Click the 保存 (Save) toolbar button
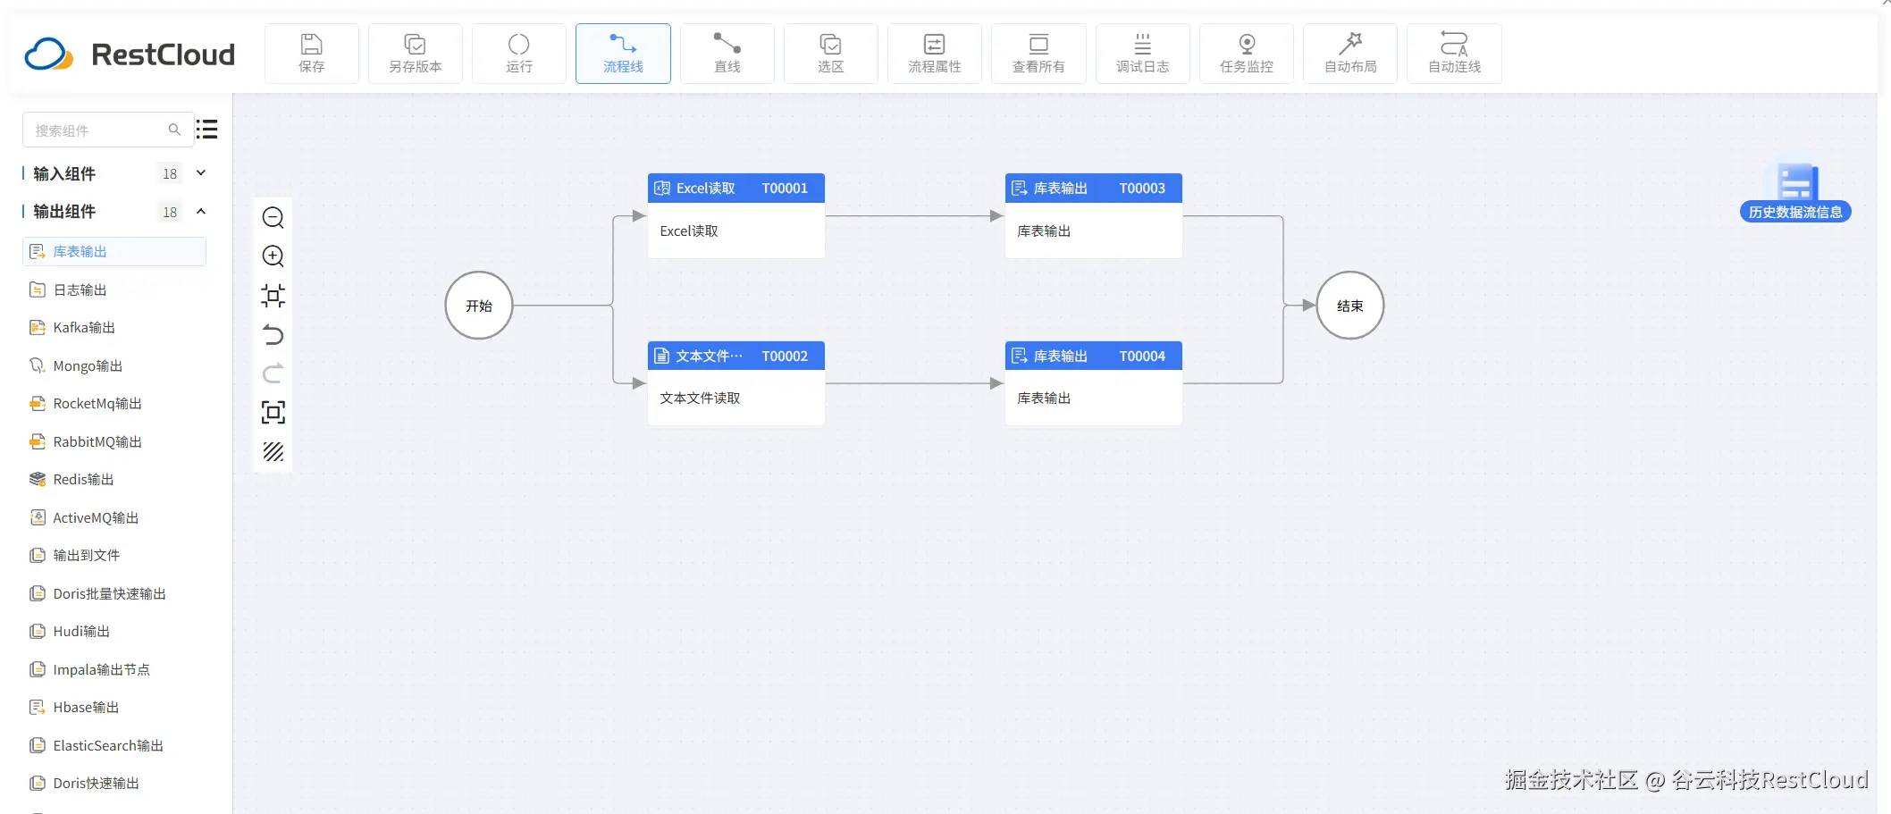 [x=312, y=54]
